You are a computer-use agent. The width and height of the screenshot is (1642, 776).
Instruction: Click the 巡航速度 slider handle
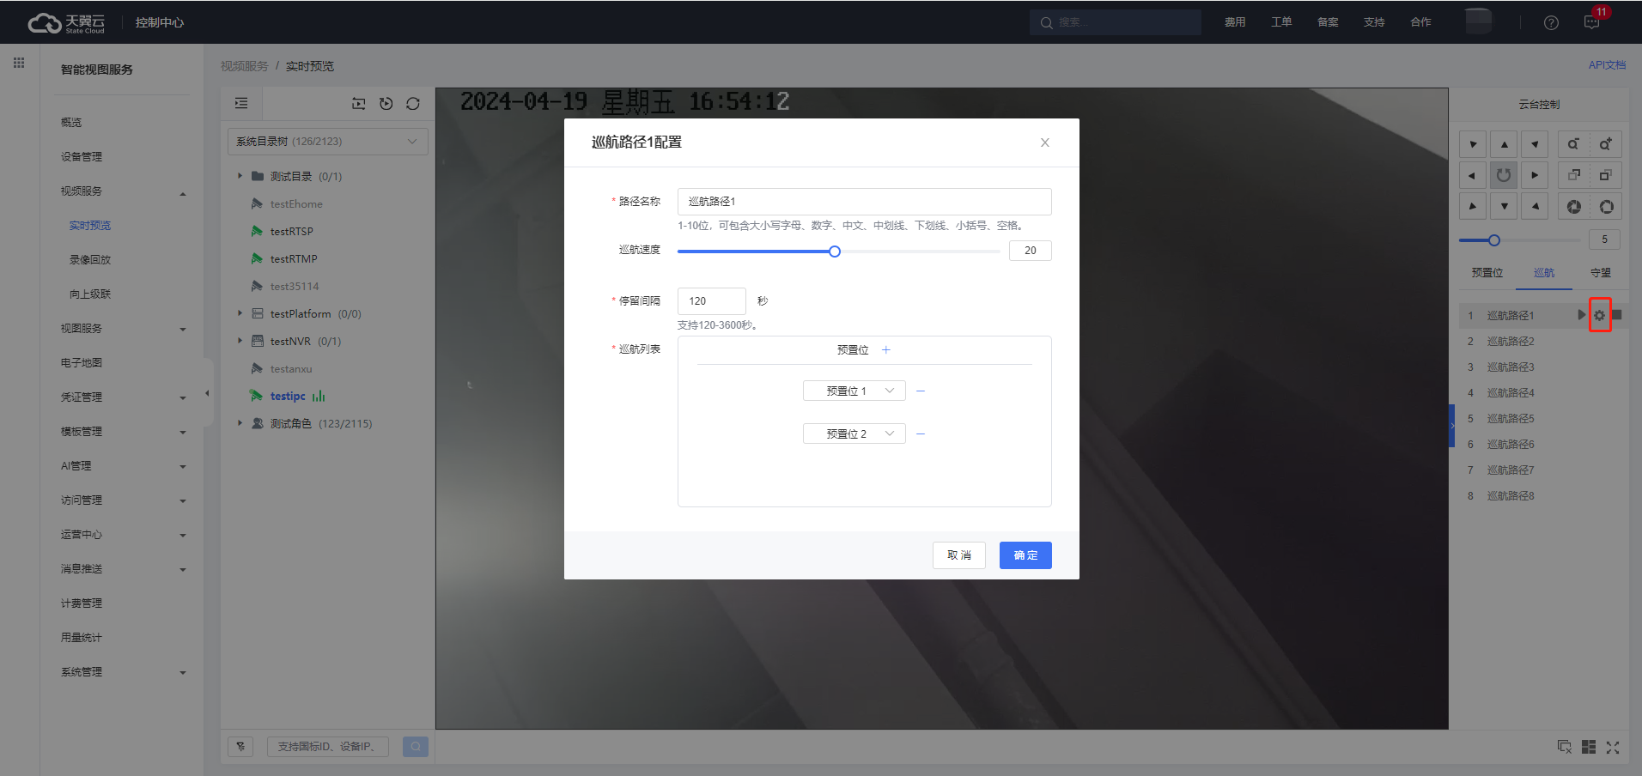pyautogui.click(x=835, y=252)
